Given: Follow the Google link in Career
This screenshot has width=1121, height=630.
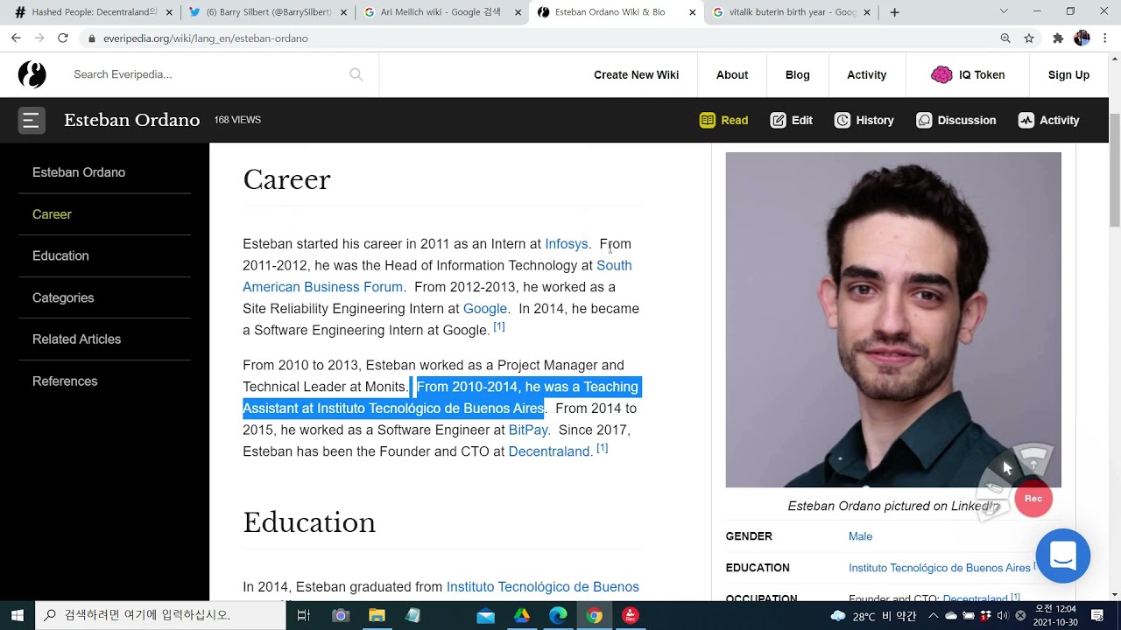Looking at the screenshot, I should (x=485, y=309).
